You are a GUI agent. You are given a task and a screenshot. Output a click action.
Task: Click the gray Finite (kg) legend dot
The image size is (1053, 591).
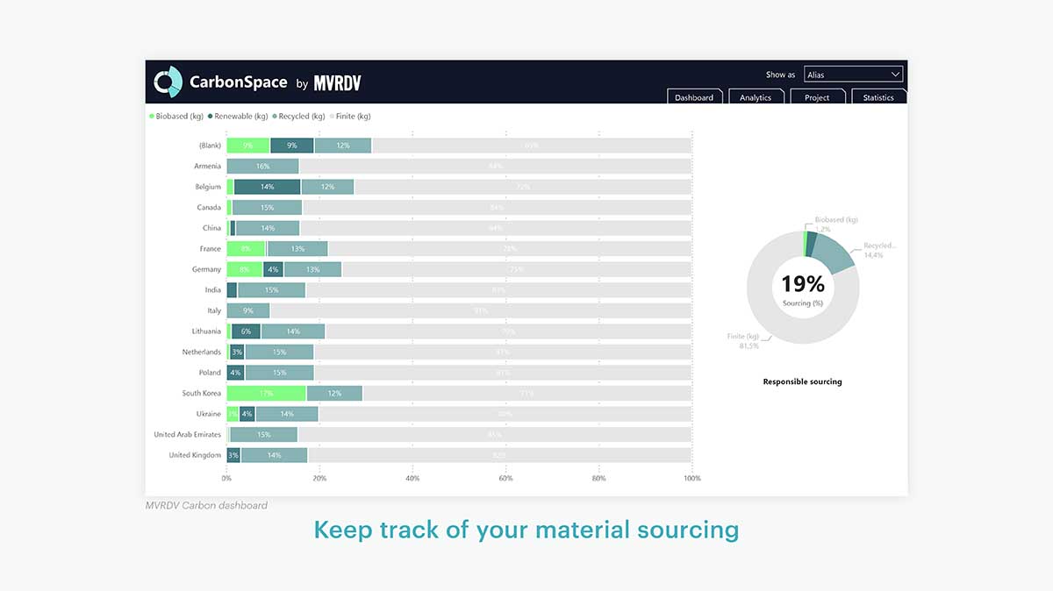click(x=332, y=116)
